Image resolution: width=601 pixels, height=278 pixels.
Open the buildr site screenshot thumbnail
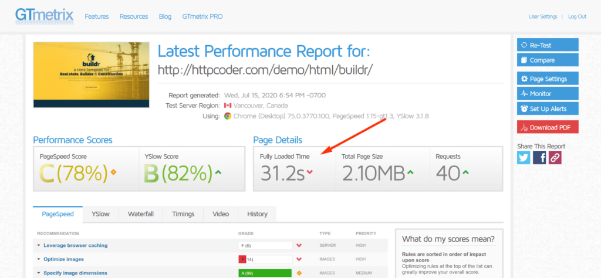[x=91, y=74]
